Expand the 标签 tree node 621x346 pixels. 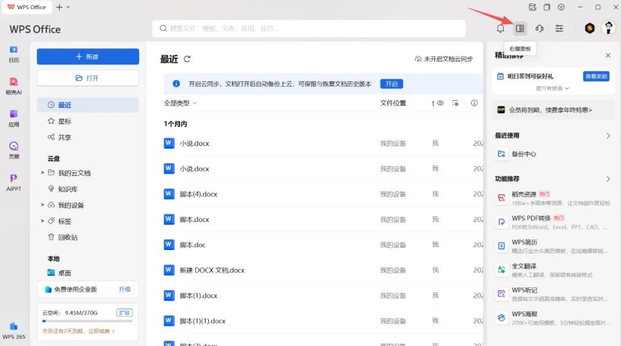coord(43,221)
